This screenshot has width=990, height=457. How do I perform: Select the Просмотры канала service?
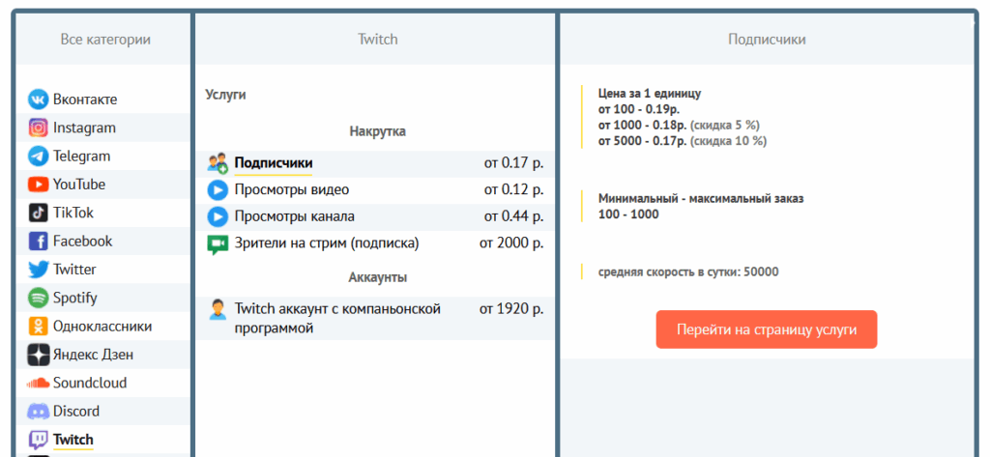point(295,216)
